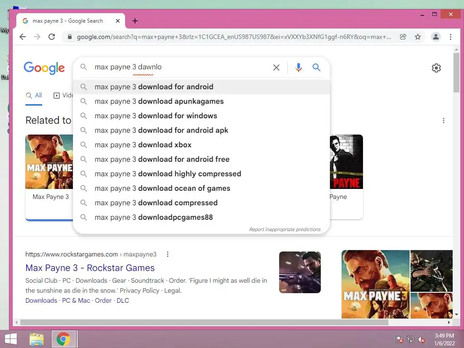Screen dimensions: 464x348
Task: Start voice search with microphone icon
Action: pyautogui.click(x=299, y=68)
